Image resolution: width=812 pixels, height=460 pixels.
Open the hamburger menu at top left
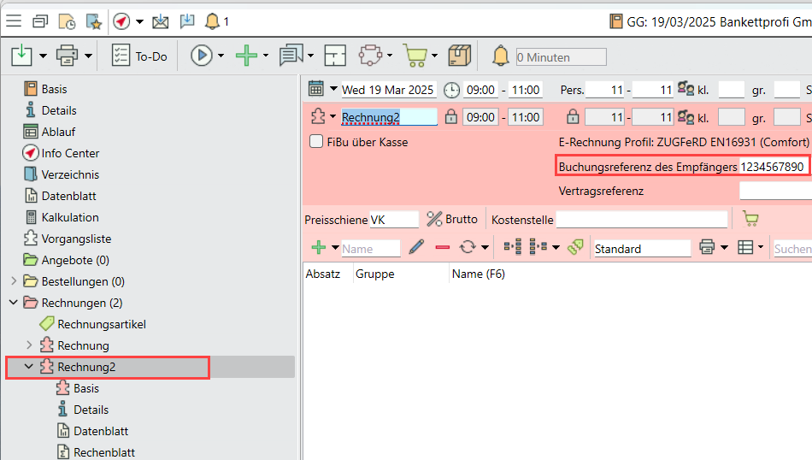tap(15, 21)
